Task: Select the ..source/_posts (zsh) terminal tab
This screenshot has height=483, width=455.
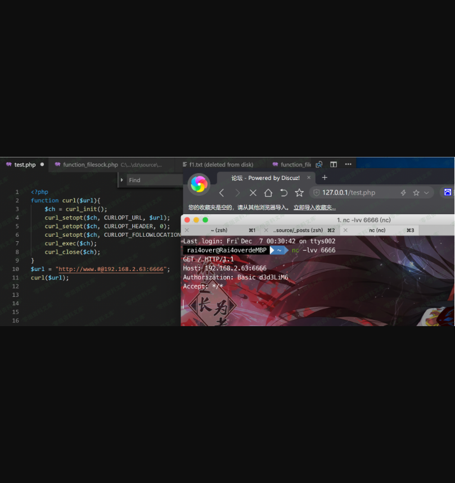Action: coord(298,230)
